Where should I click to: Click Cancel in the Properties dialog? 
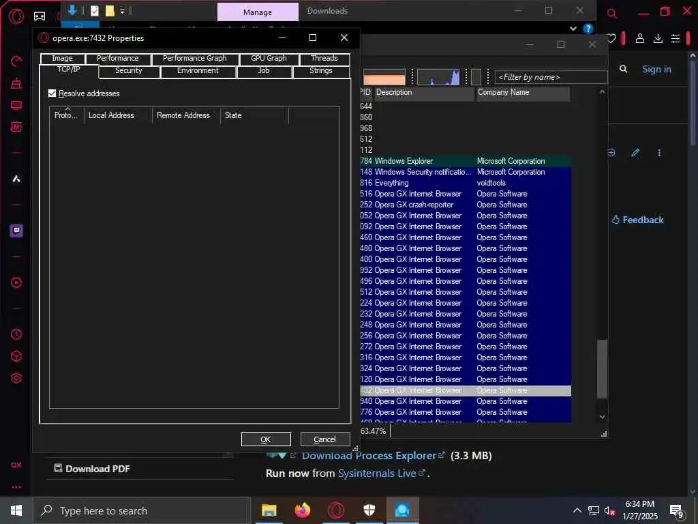[x=325, y=439]
